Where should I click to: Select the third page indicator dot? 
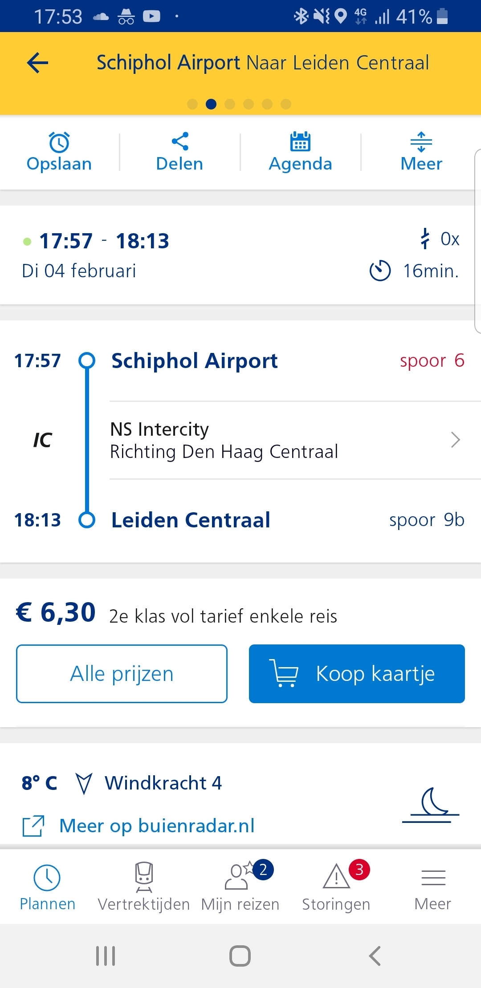(x=230, y=104)
